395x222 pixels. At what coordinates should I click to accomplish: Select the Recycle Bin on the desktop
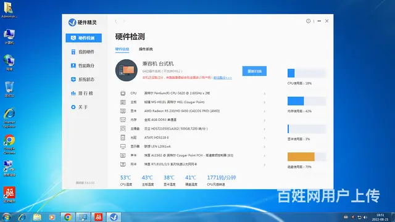tap(9, 89)
